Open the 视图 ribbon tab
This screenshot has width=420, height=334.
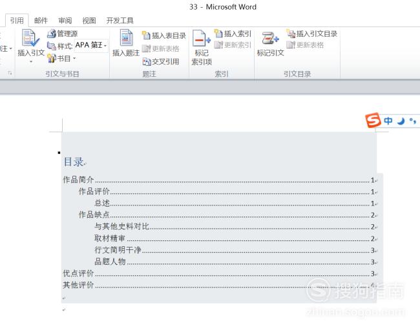click(89, 21)
